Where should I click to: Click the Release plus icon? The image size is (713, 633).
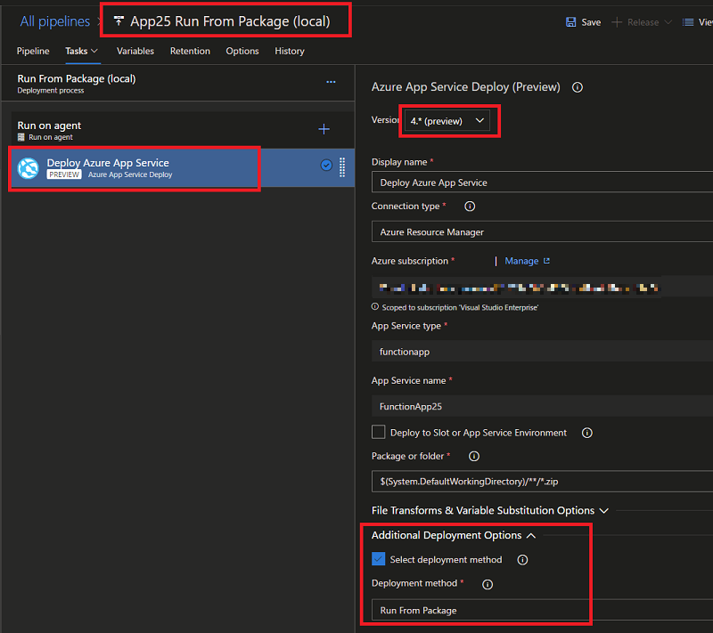[x=617, y=22]
